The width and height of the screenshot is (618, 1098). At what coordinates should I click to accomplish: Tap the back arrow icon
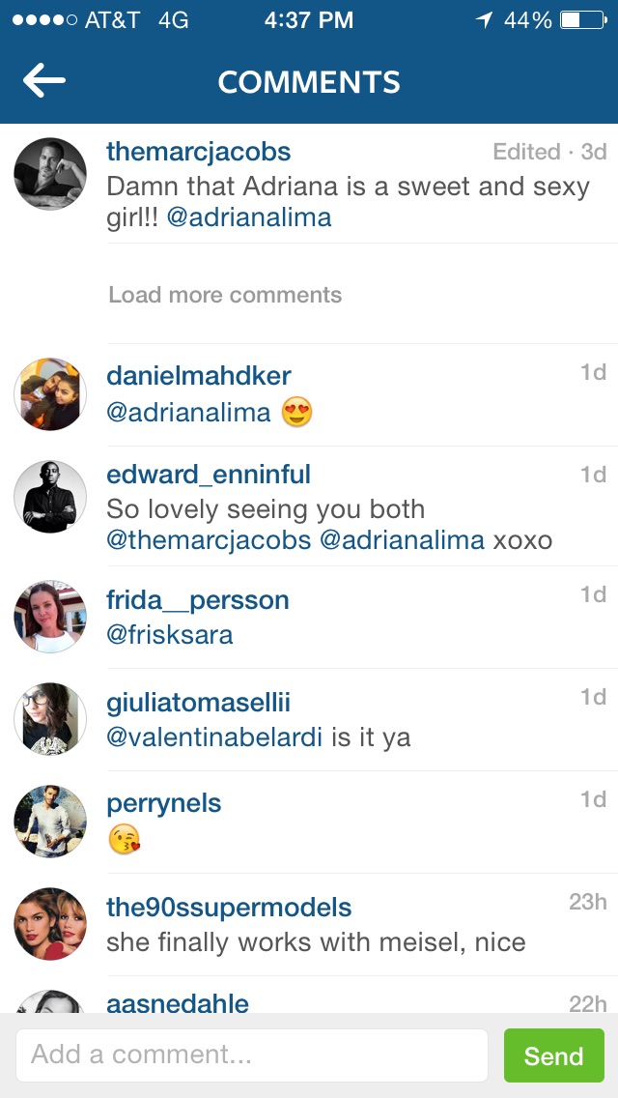(44, 81)
